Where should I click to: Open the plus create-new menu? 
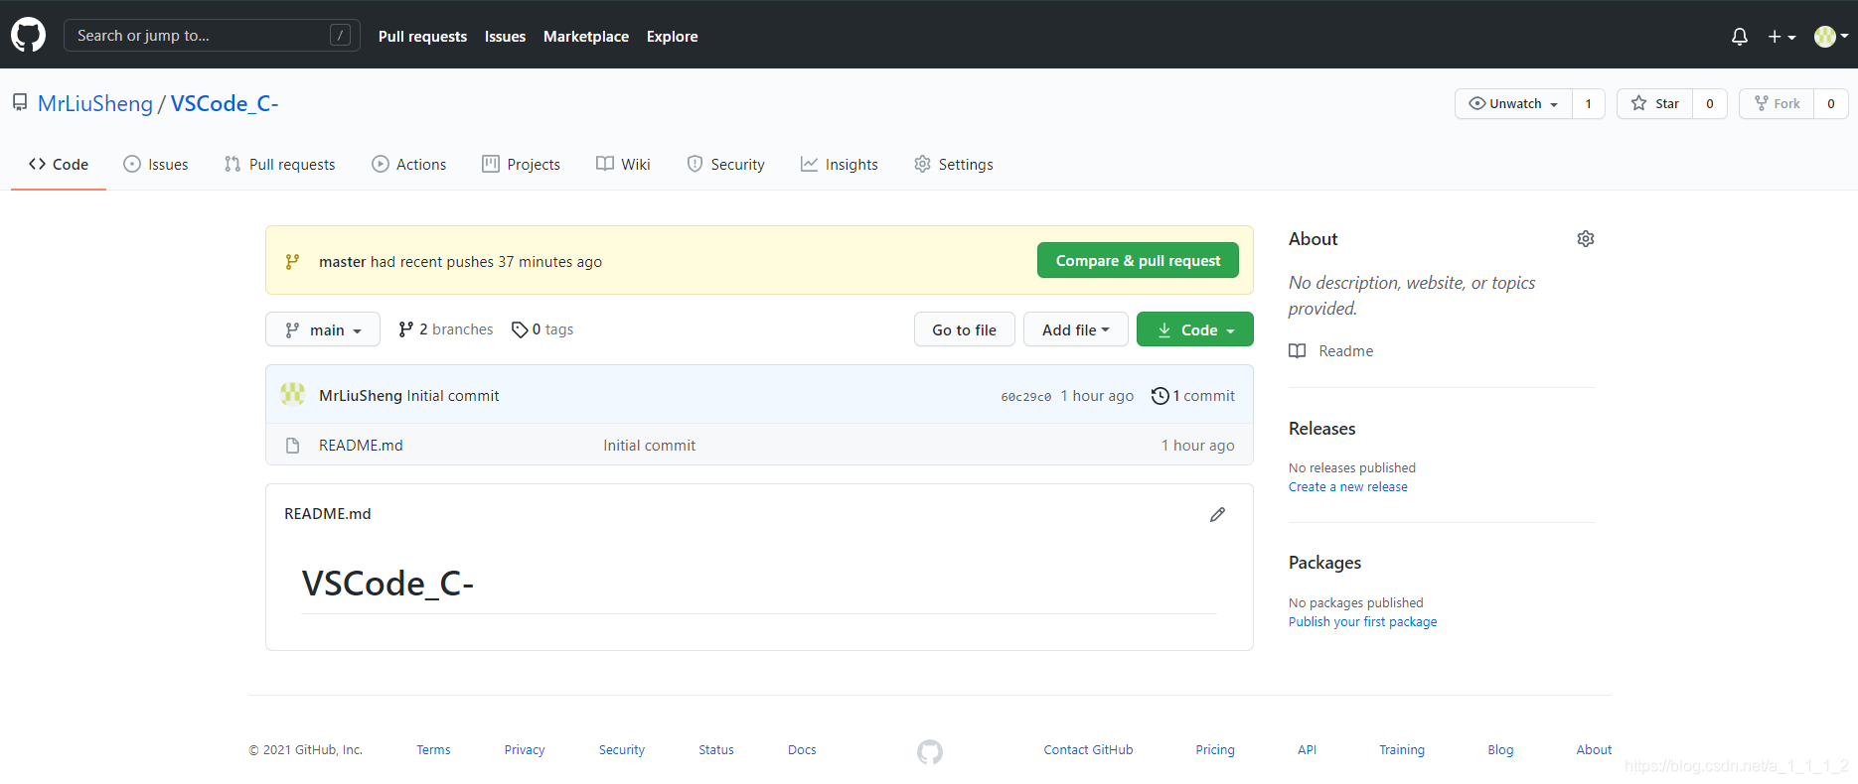(x=1781, y=37)
